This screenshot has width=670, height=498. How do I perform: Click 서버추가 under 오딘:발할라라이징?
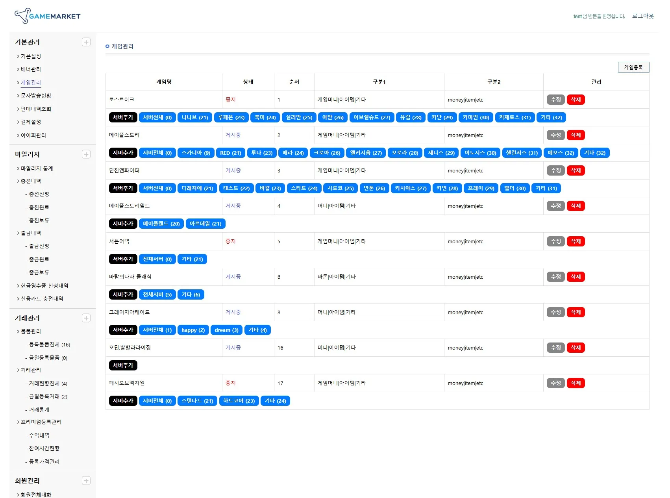[x=123, y=365]
